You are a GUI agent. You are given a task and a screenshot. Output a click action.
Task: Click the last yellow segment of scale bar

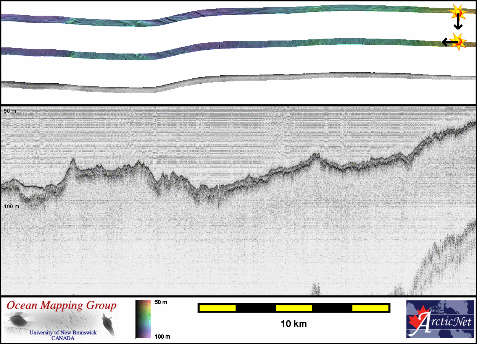[370, 308]
